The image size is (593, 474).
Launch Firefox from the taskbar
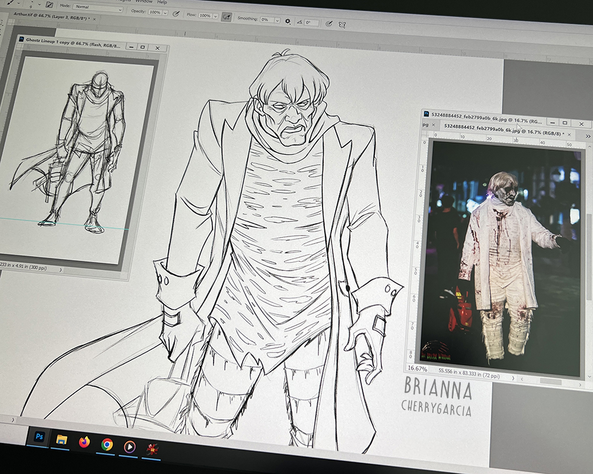point(84,442)
